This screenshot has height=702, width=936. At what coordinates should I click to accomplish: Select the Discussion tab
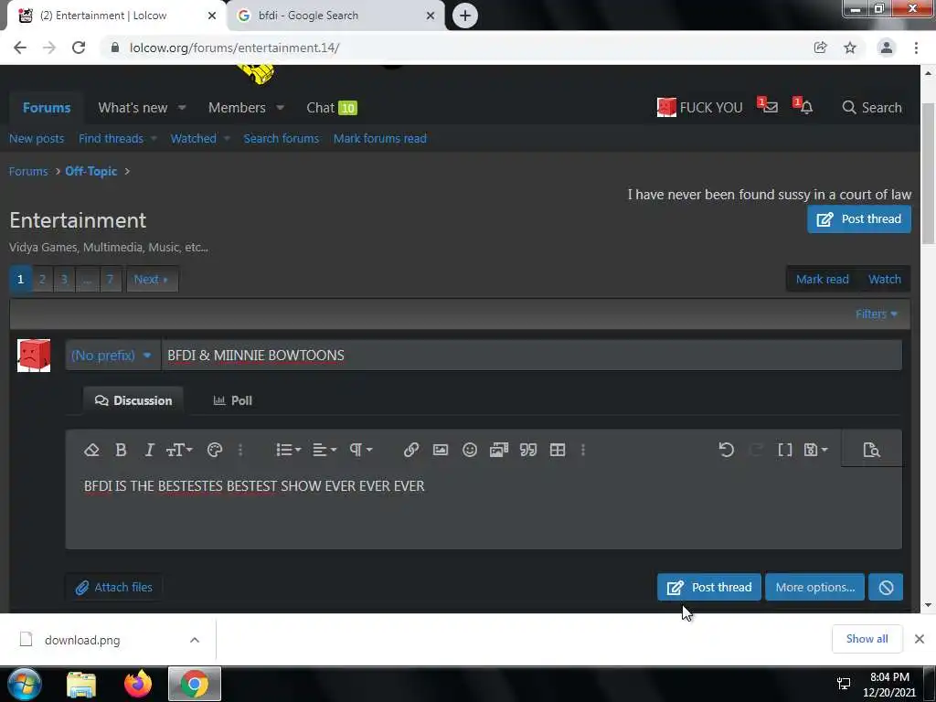pyautogui.click(x=133, y=400)
